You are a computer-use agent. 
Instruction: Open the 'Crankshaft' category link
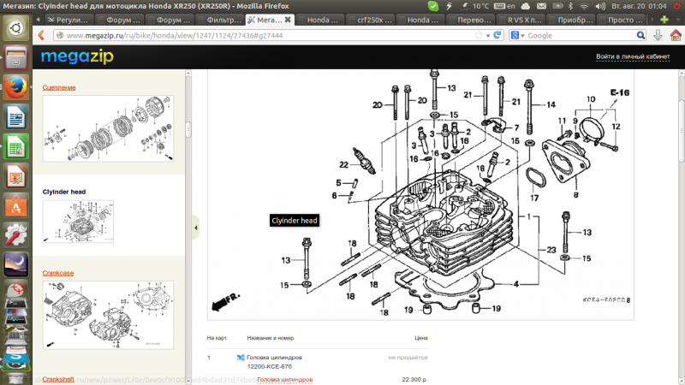click(58, 379)
